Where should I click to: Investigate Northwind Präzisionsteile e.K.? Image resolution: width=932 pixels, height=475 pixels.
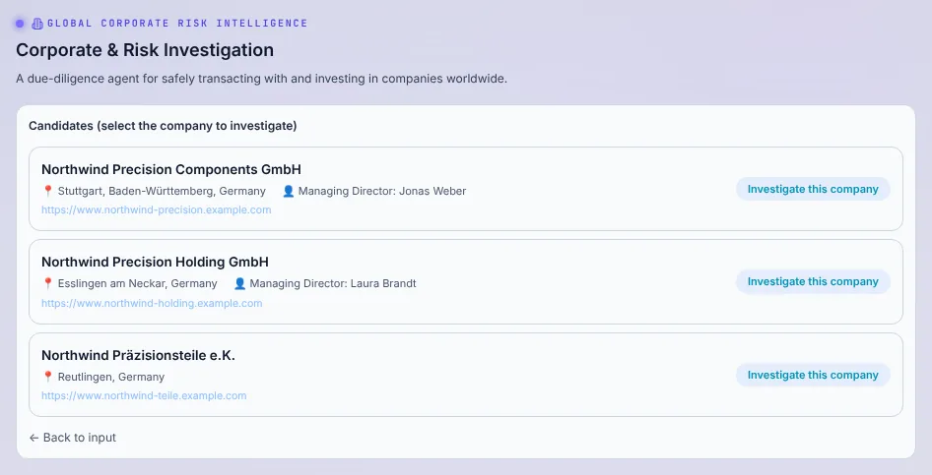813,375
